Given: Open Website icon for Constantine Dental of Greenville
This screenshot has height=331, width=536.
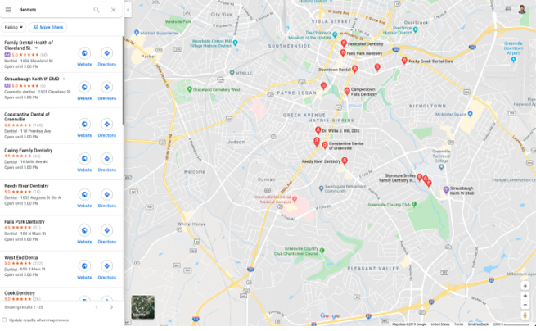Looking at the screenshot, I should (x=84, y=125).
